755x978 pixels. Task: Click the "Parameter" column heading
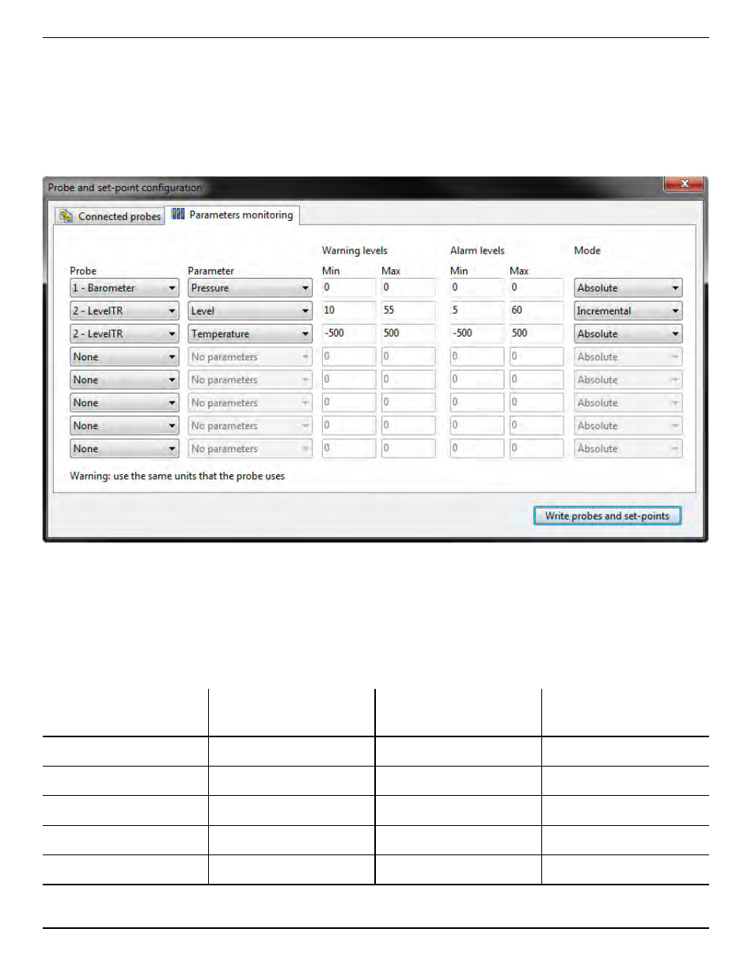coord(211,271)
